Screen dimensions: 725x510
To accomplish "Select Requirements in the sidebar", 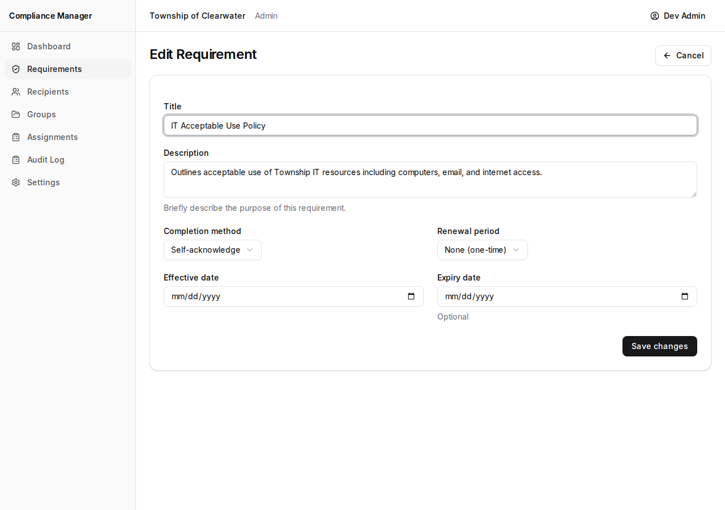I will click(67, 69).
